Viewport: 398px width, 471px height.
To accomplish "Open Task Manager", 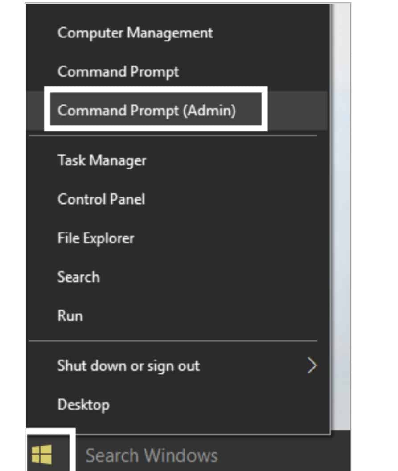I will 102,160.
